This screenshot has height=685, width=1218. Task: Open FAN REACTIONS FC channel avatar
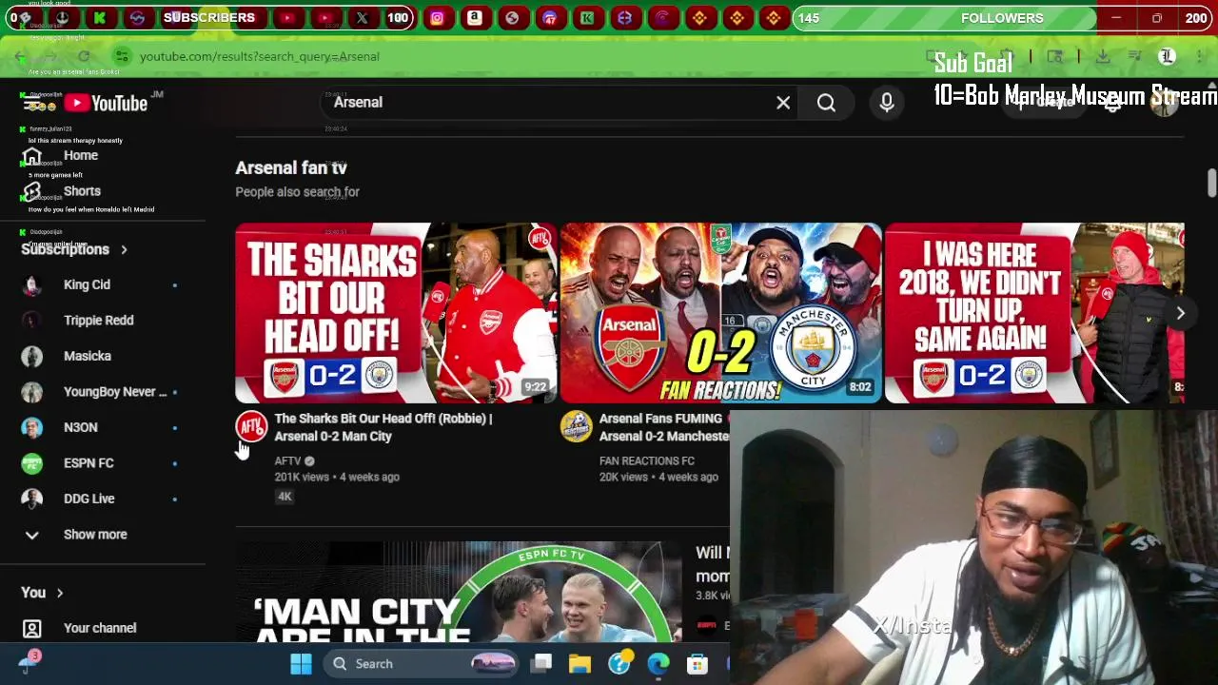click(576, 427)
